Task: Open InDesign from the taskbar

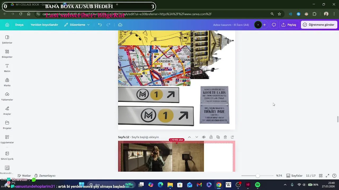Action: (x=248, y=185)
